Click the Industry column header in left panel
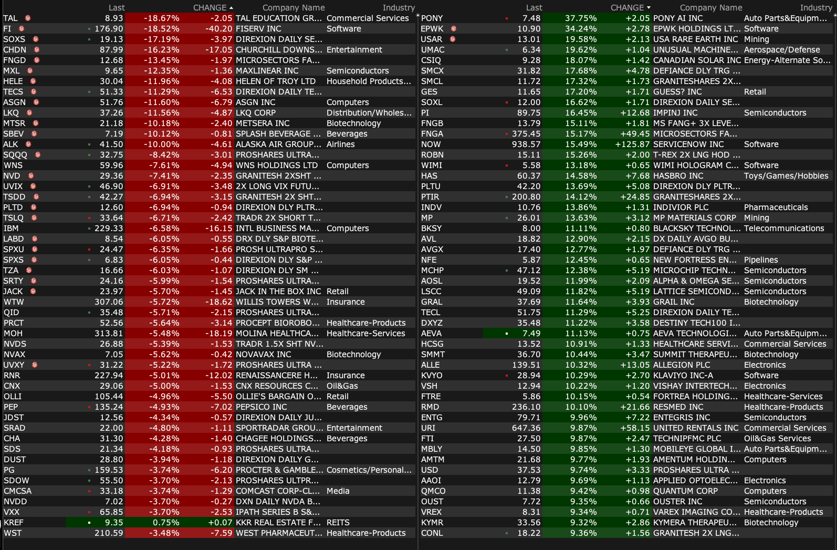The height and width of the screenshot is (550, 837). 399,7
